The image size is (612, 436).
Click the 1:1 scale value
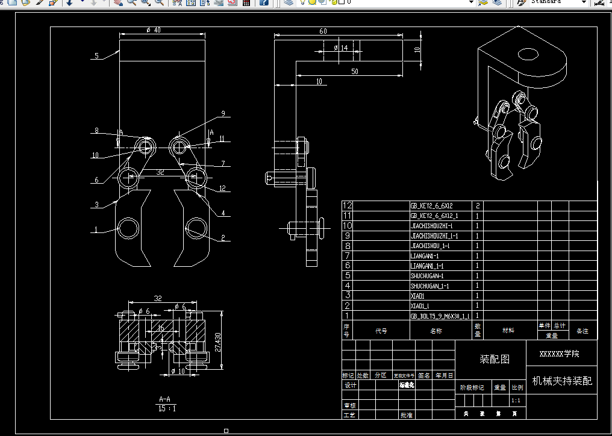point(515,400)
